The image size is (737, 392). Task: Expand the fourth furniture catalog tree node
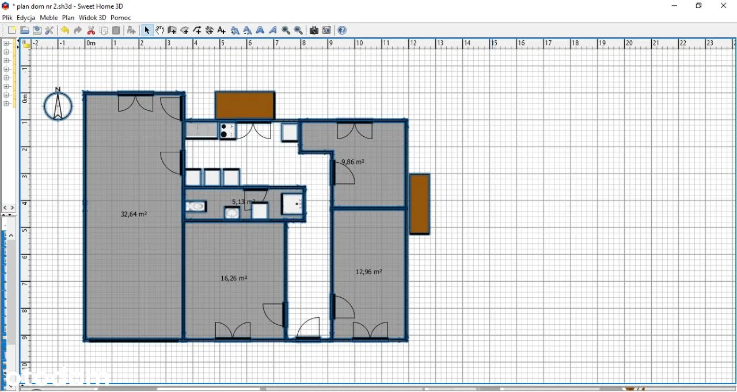(x=6, y=70)
